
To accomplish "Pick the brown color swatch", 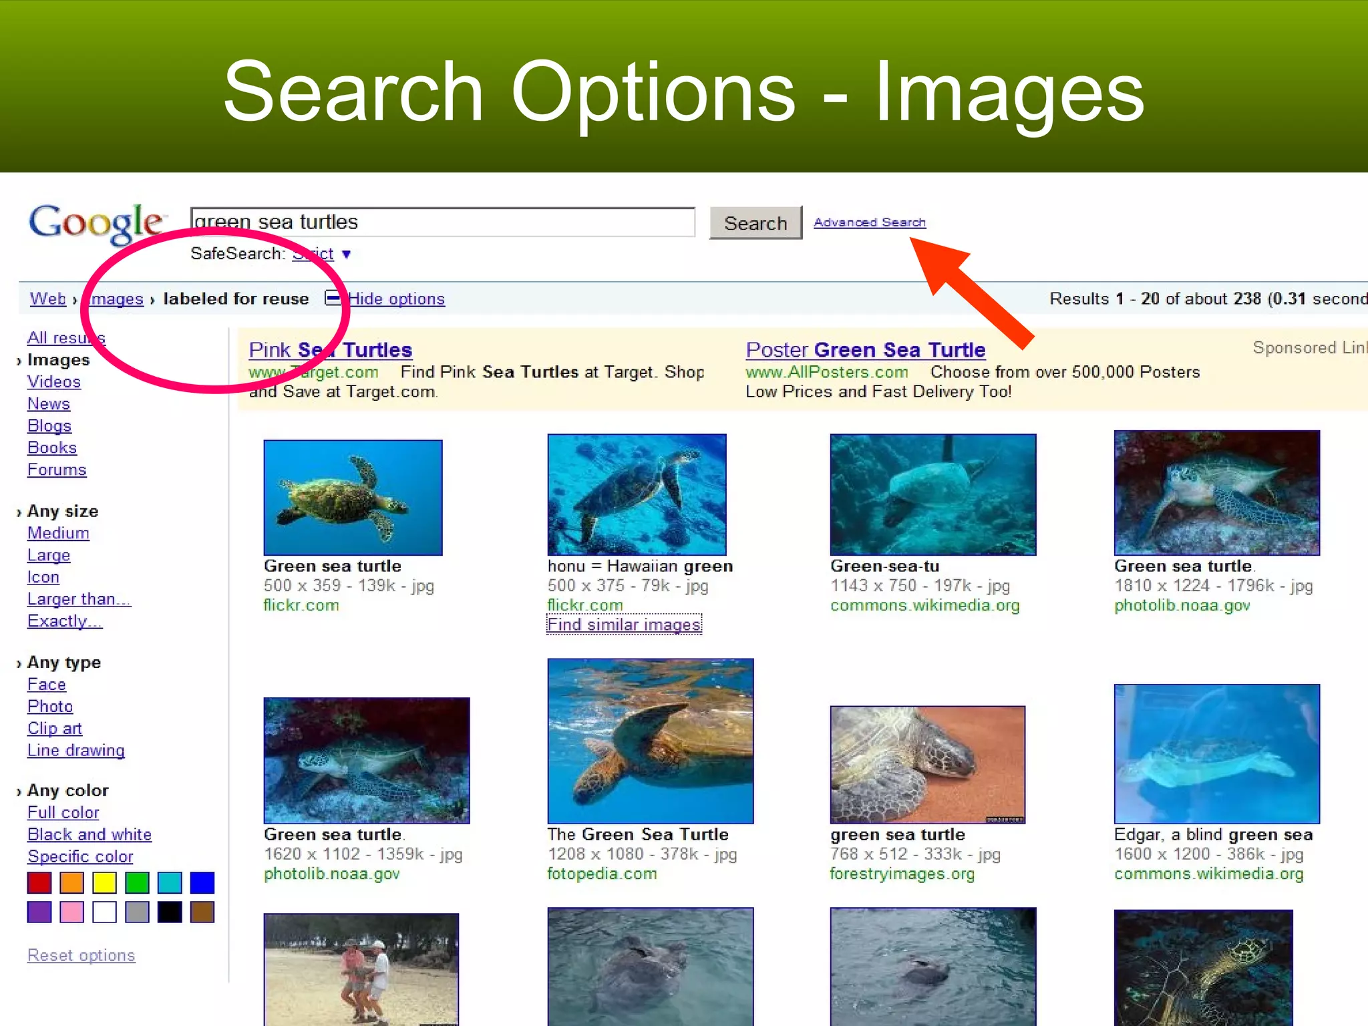I will pos(202,912).
